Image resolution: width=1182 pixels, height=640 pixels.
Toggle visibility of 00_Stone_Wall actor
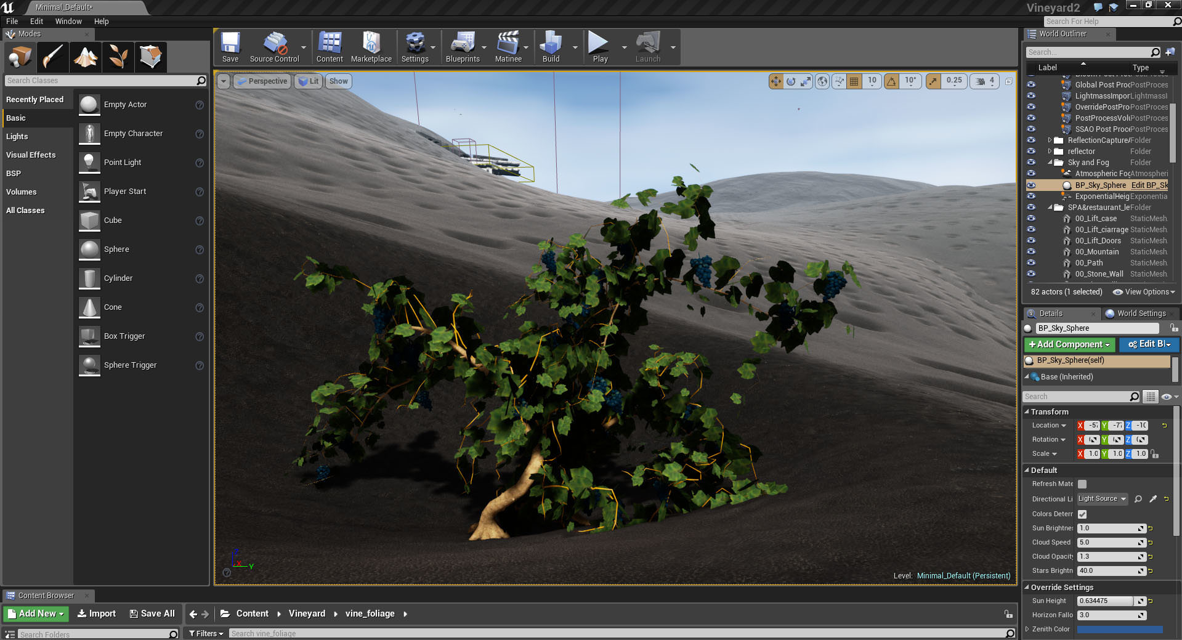click(1031, 273)
